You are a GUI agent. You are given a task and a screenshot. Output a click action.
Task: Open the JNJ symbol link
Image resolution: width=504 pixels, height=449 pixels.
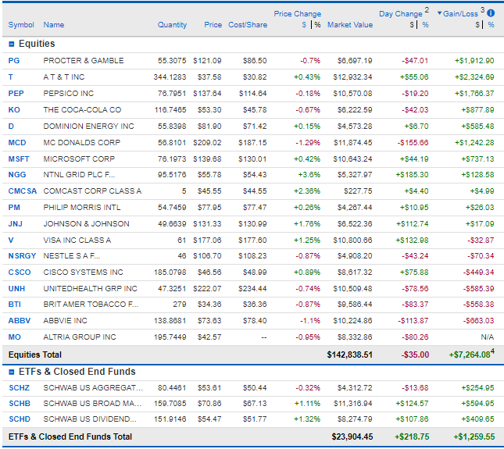(x=16, y=224)
